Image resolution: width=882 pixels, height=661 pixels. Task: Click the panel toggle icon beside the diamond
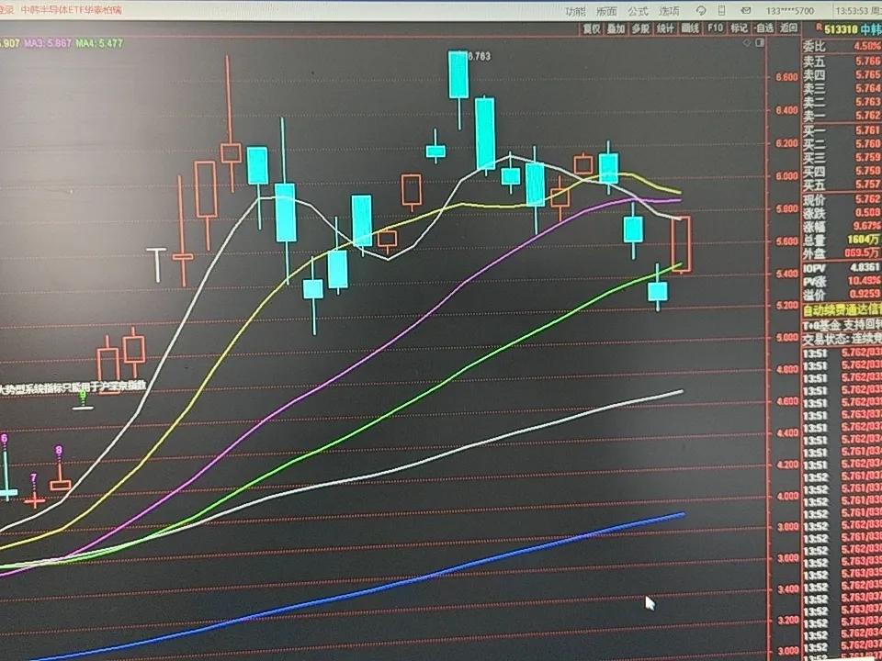pyautogui.click(x=760, y=43)
